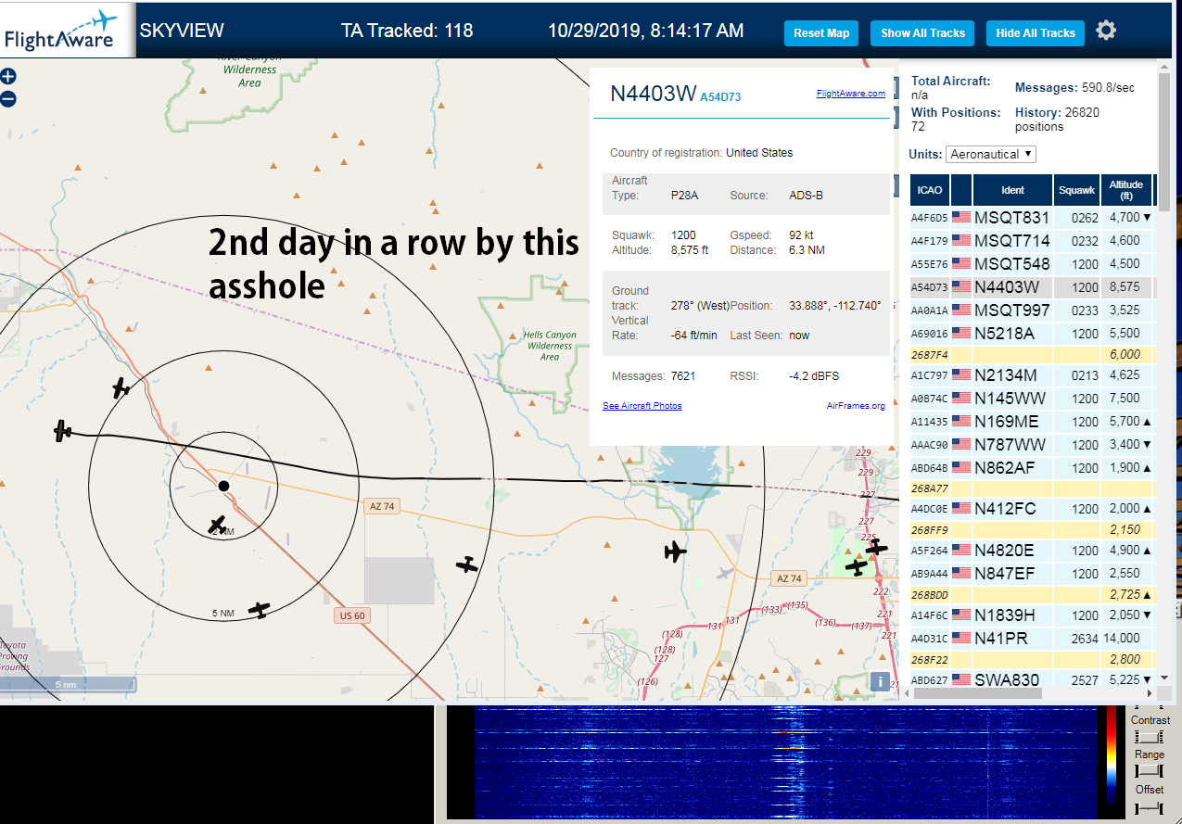Open the See Aircraft Photos link

coord(642,406)
